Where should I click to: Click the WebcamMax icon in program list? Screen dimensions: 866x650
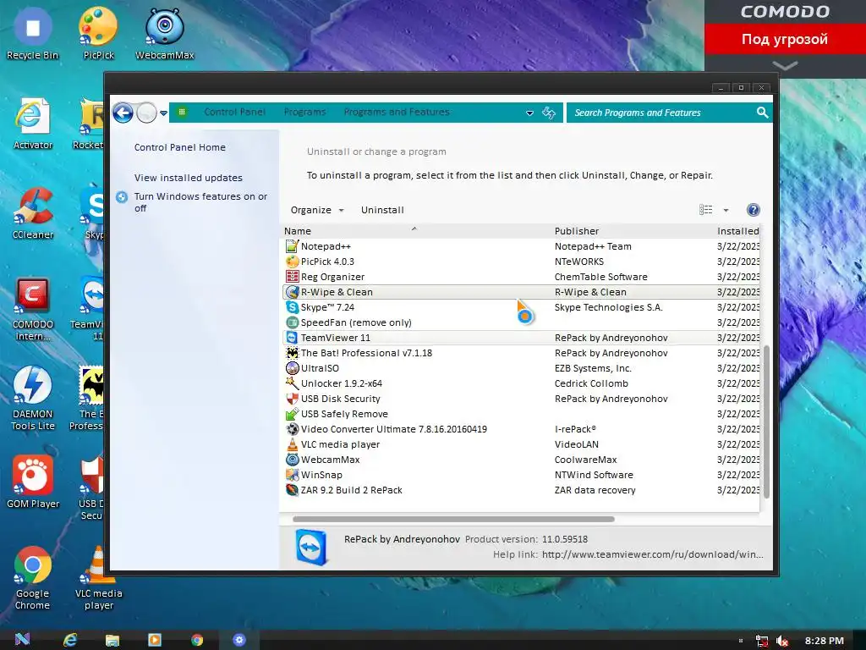click(292, 460)
